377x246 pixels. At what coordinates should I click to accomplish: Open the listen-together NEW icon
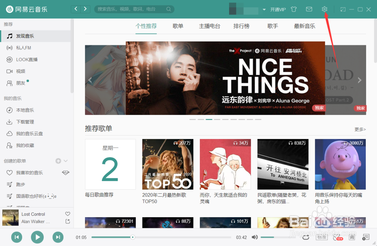(x=337, y=237)
